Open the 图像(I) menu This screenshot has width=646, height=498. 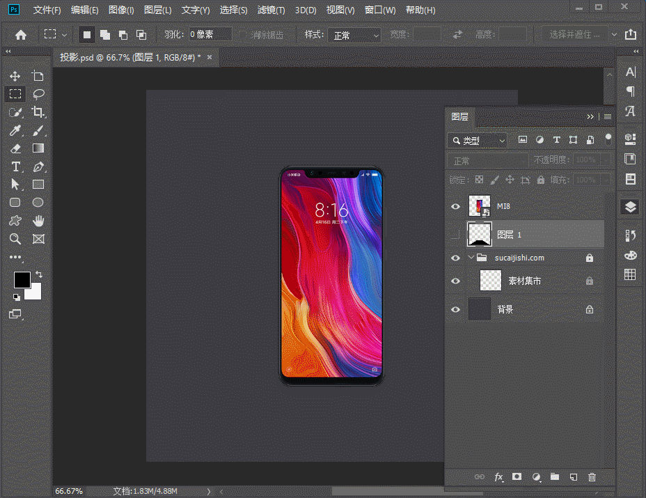(x=121, y=10)
